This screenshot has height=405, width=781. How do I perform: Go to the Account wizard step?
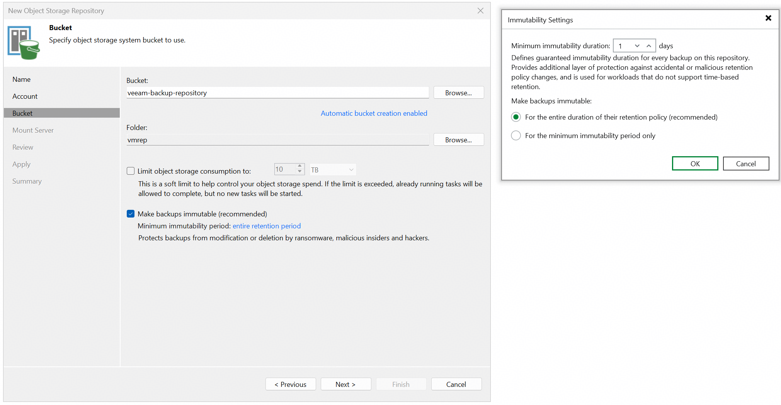point(25,96)
